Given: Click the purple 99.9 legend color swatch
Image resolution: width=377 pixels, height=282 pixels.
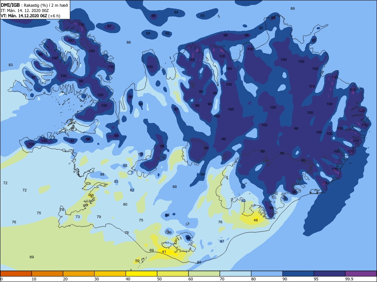Looking at the screenshot, I should (x=361, y=274).
